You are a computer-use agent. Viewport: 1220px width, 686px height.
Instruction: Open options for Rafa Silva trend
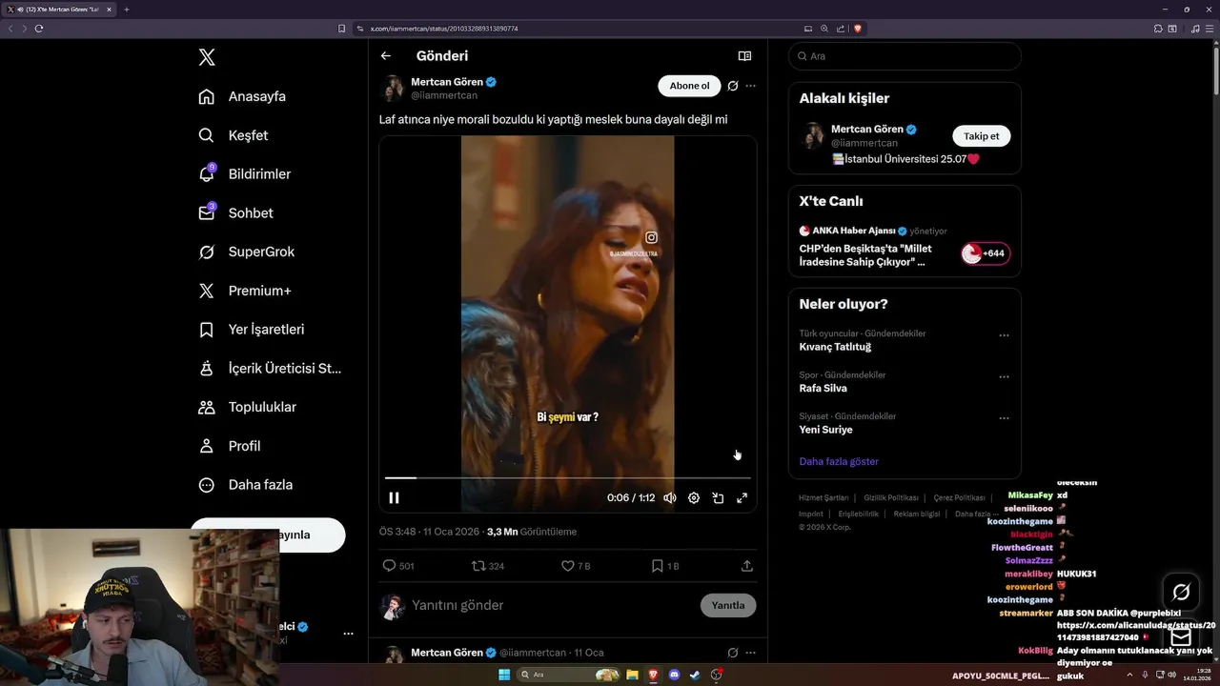tap(1004, 377)
